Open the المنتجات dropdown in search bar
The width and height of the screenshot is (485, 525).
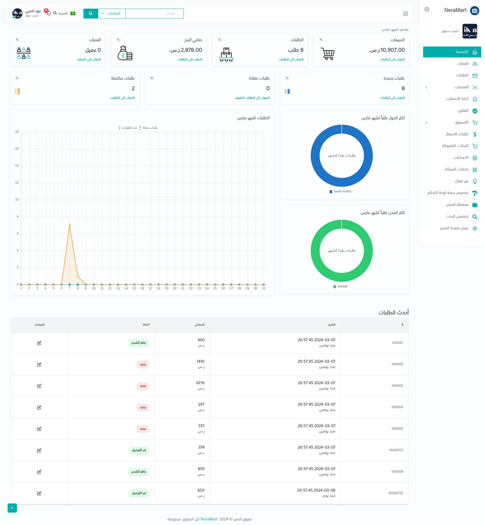coord(112,14)
